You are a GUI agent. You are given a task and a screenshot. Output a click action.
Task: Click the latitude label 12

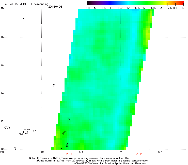click(2, 121)
